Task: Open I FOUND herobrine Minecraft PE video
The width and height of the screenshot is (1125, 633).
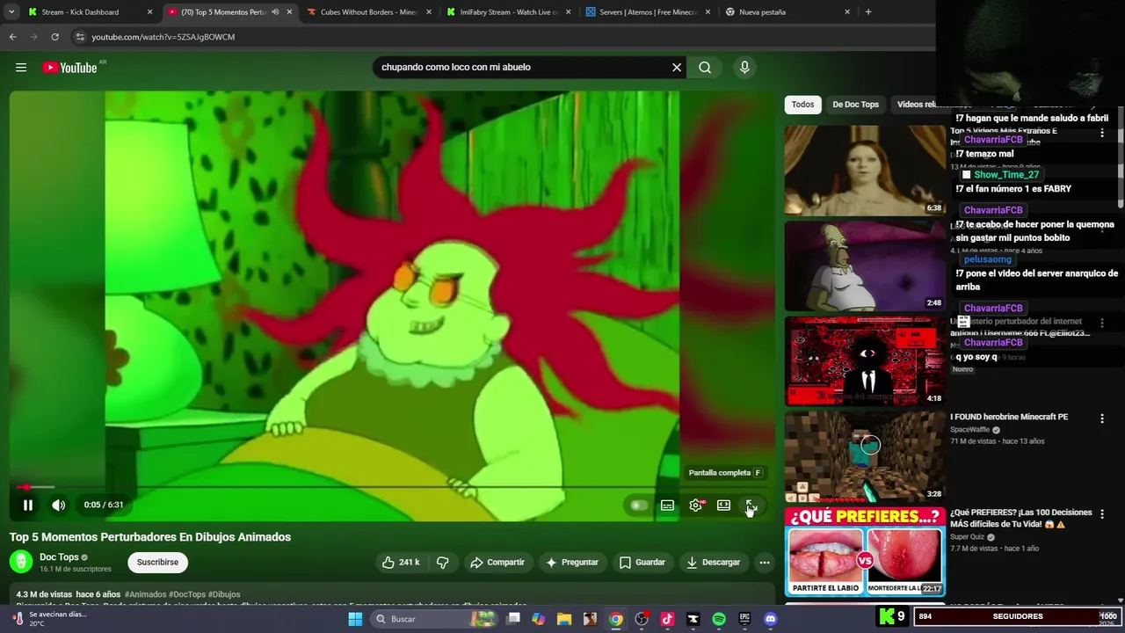Action: (1008, 417)
